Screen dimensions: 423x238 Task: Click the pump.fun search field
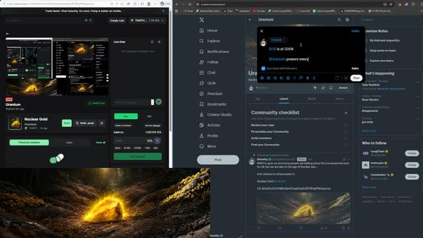tap(49, 20)
